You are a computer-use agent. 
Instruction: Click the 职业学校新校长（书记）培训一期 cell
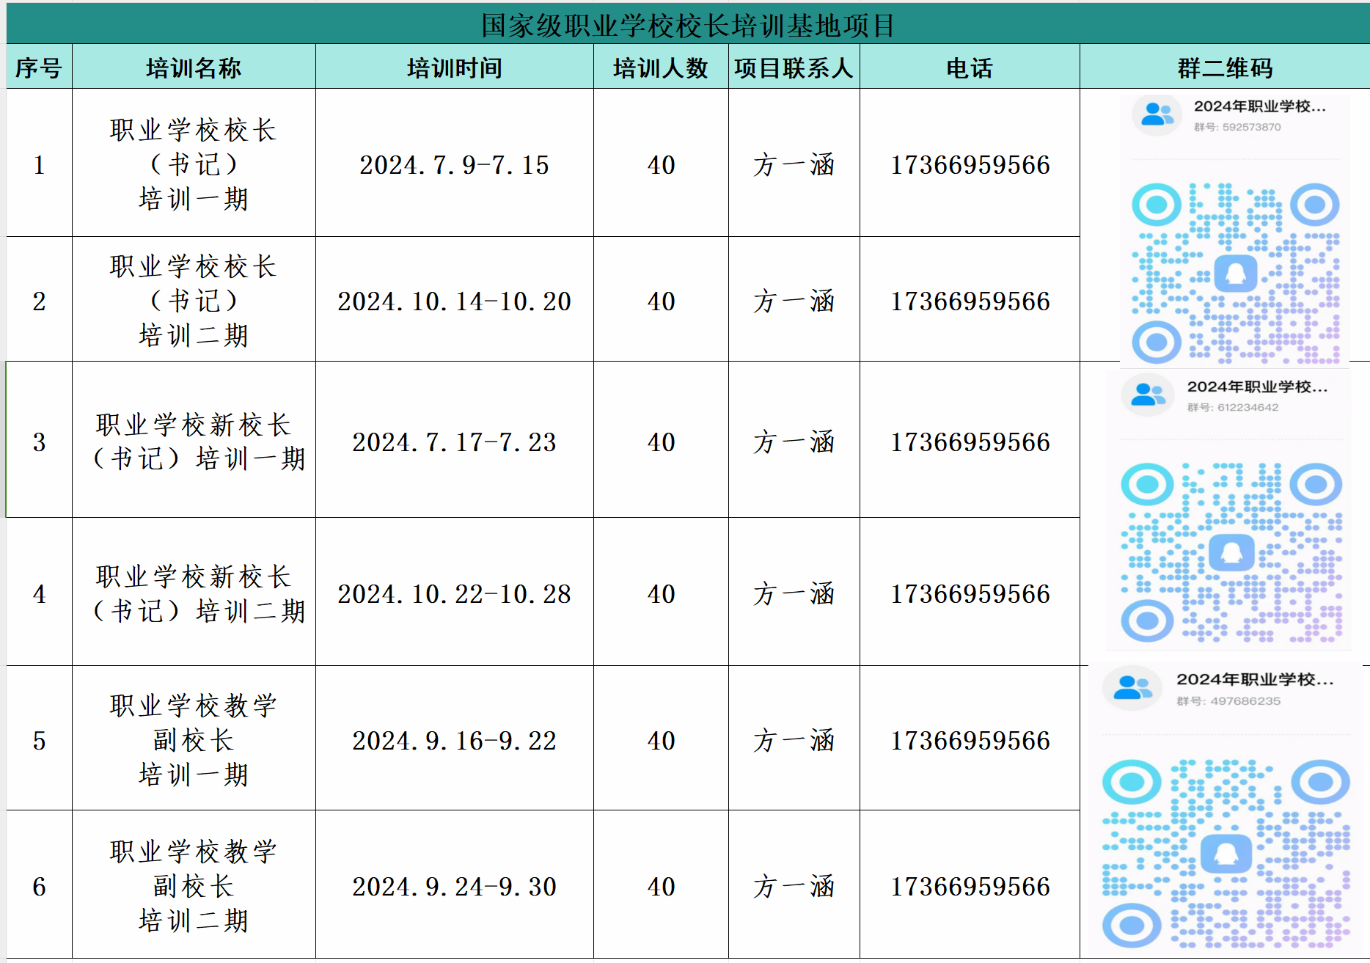tap(194, 440)
